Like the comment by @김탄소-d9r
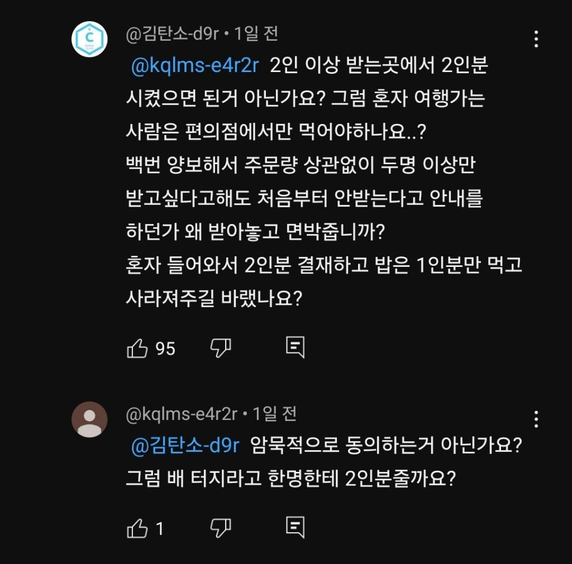Screen dimensions: 572x564 (137, 348)
